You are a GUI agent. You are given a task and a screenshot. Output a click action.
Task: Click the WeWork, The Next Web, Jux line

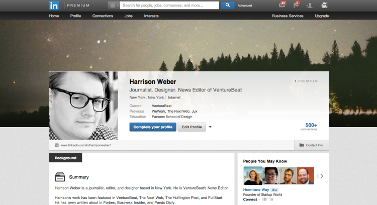[174, 111]
